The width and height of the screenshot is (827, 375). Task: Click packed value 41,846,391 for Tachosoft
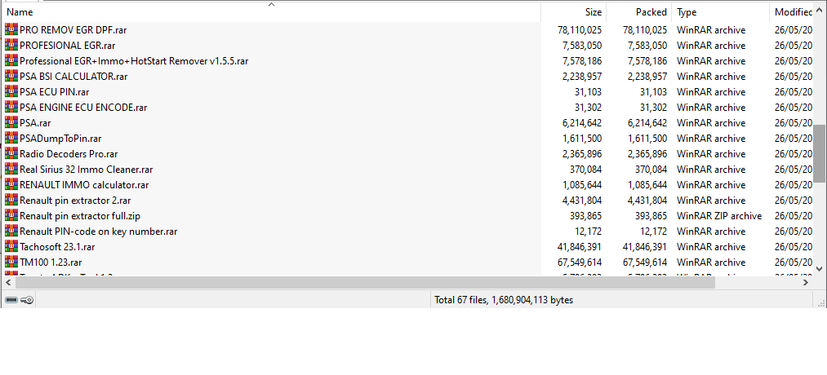[x=645, y=246]
